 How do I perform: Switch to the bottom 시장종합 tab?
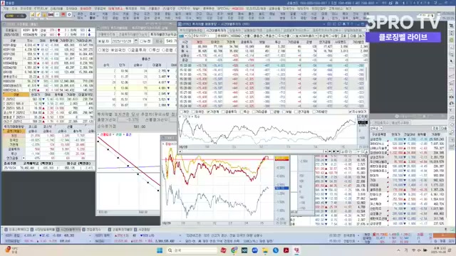coord(143,230)
